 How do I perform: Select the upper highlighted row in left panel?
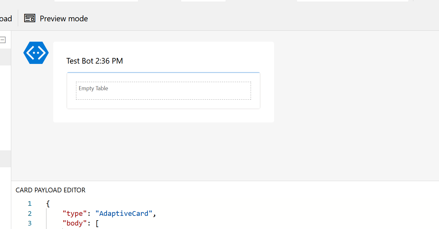5,57
